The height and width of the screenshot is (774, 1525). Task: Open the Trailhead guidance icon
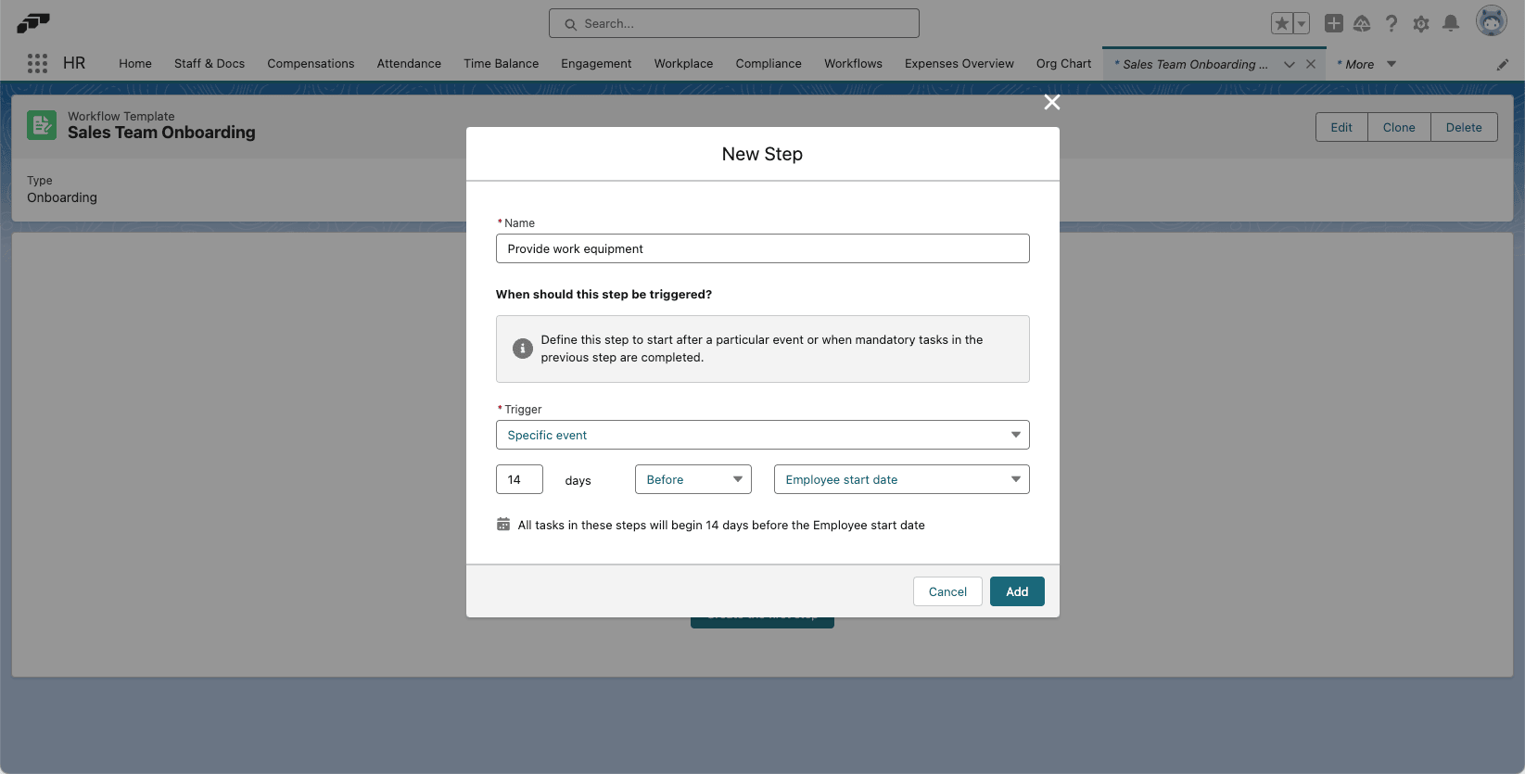point(1362,23)
